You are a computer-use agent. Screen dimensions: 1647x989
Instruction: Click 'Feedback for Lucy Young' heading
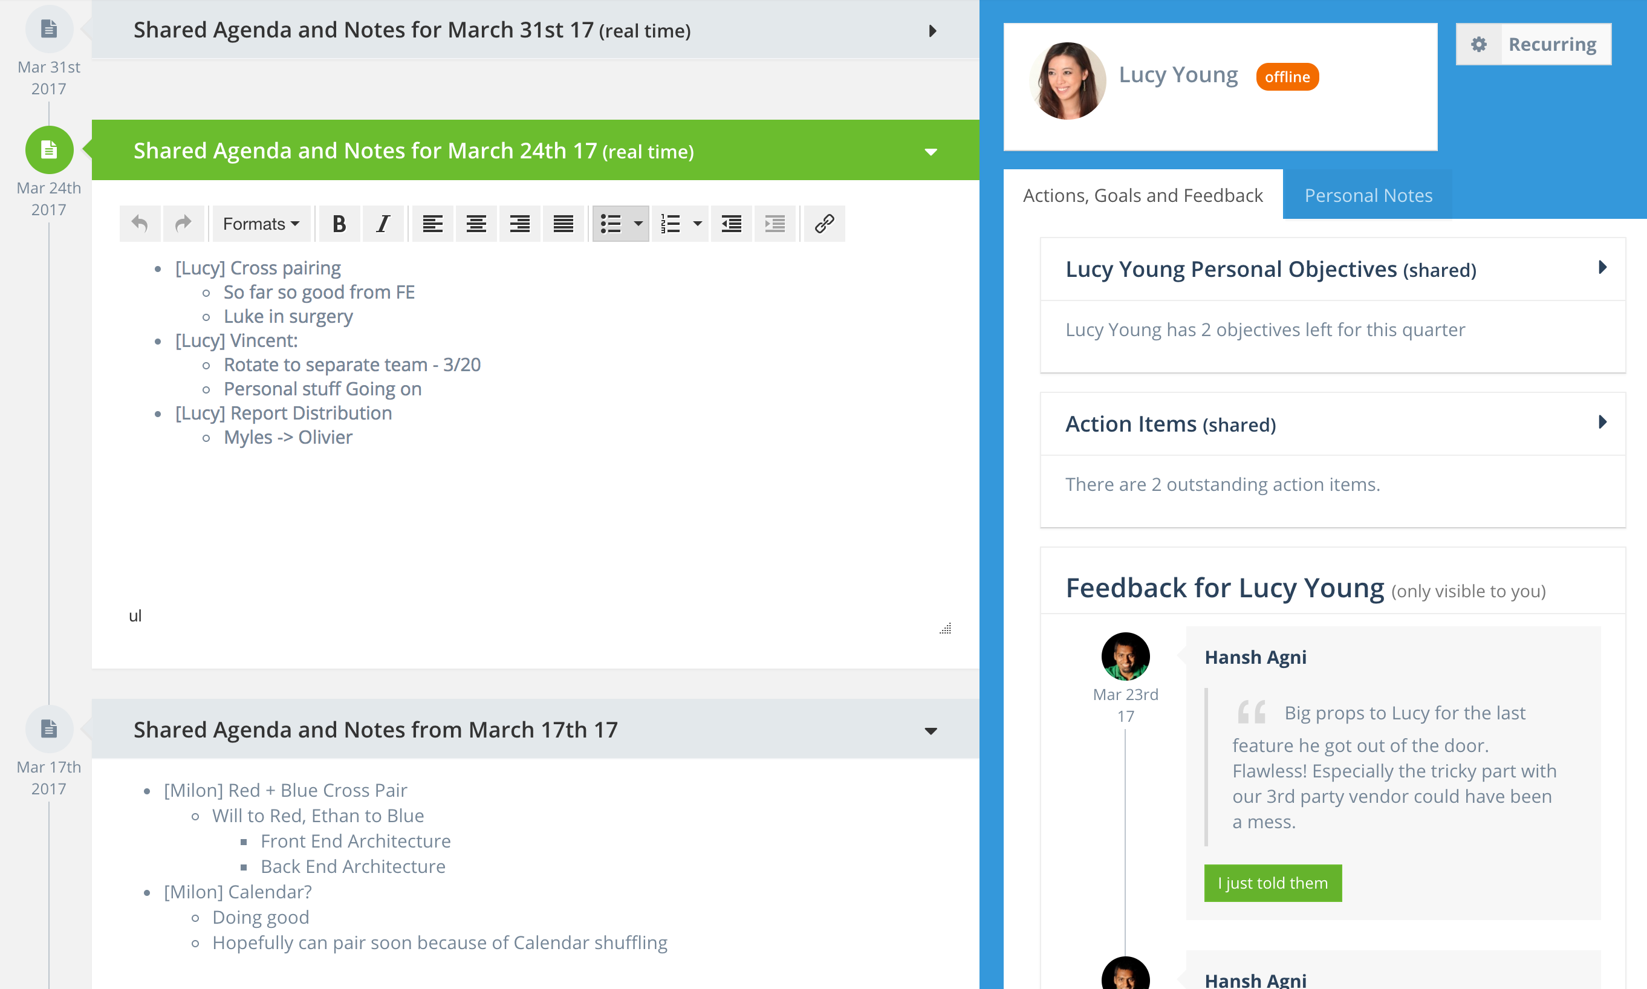tap(1224, 588)
